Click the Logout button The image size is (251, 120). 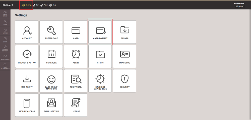pos(240,6)
